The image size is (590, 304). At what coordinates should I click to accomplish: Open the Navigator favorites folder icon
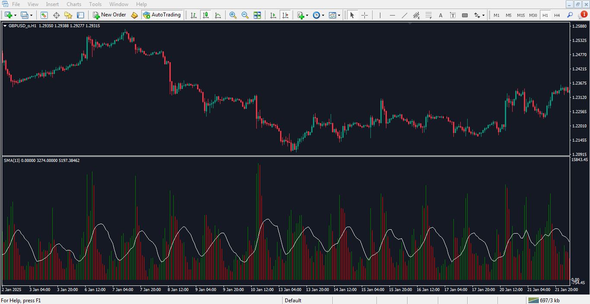click(x=68, y=15)
